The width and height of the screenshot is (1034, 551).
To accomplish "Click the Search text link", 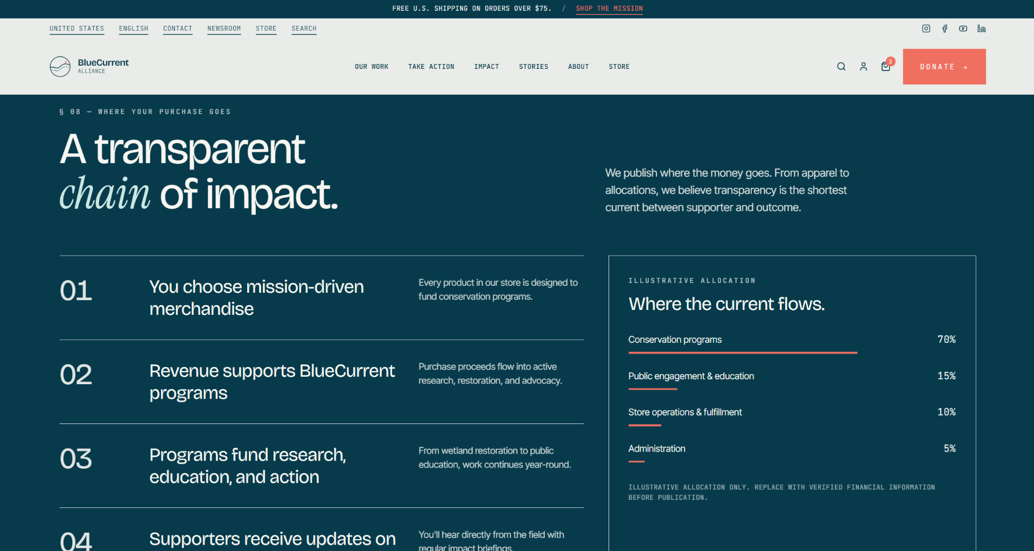I will click(304, 29).
